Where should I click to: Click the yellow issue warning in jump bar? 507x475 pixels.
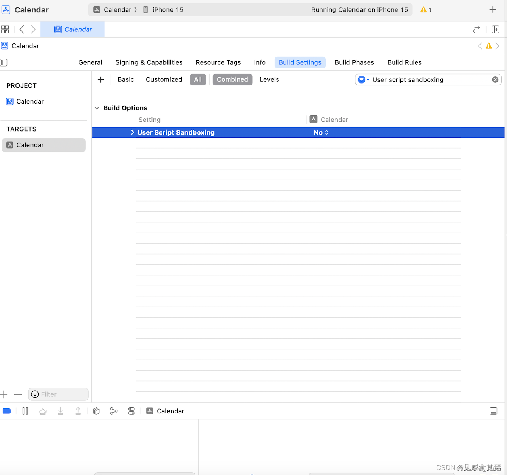coord(488,46)
